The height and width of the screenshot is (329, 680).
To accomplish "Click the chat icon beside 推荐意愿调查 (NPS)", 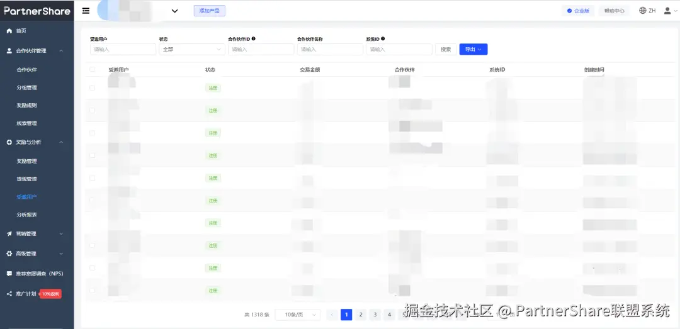I will 9,274.
